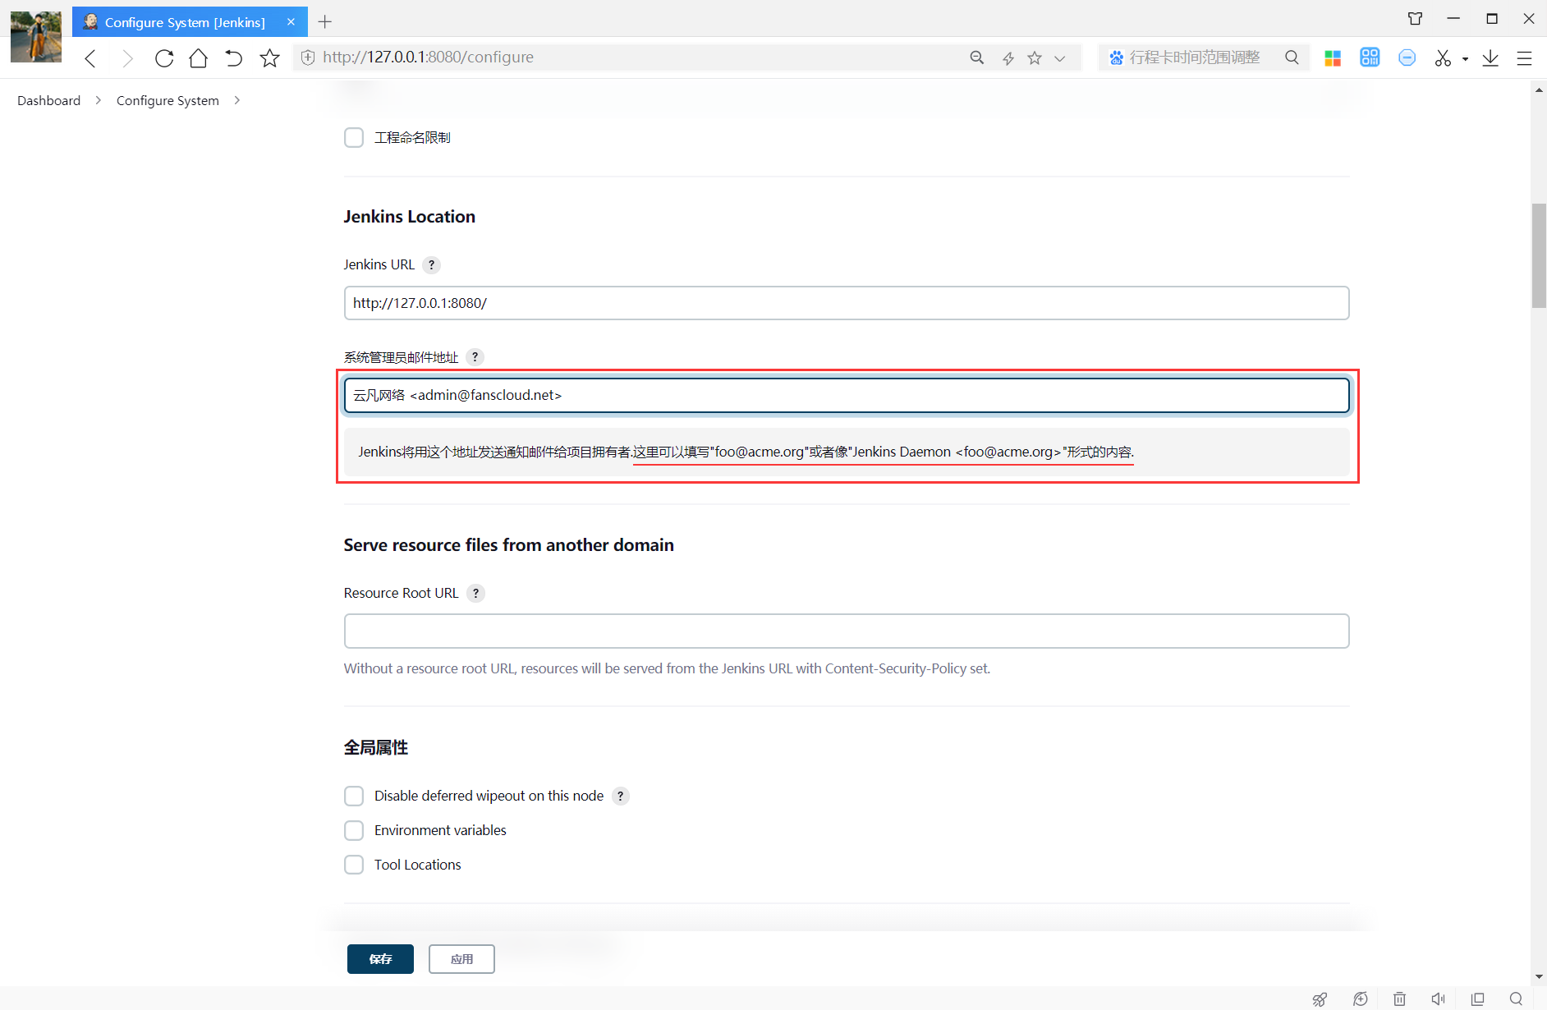
Task: Click the undo/restore closed page icon
Action: tap(234, 57)
